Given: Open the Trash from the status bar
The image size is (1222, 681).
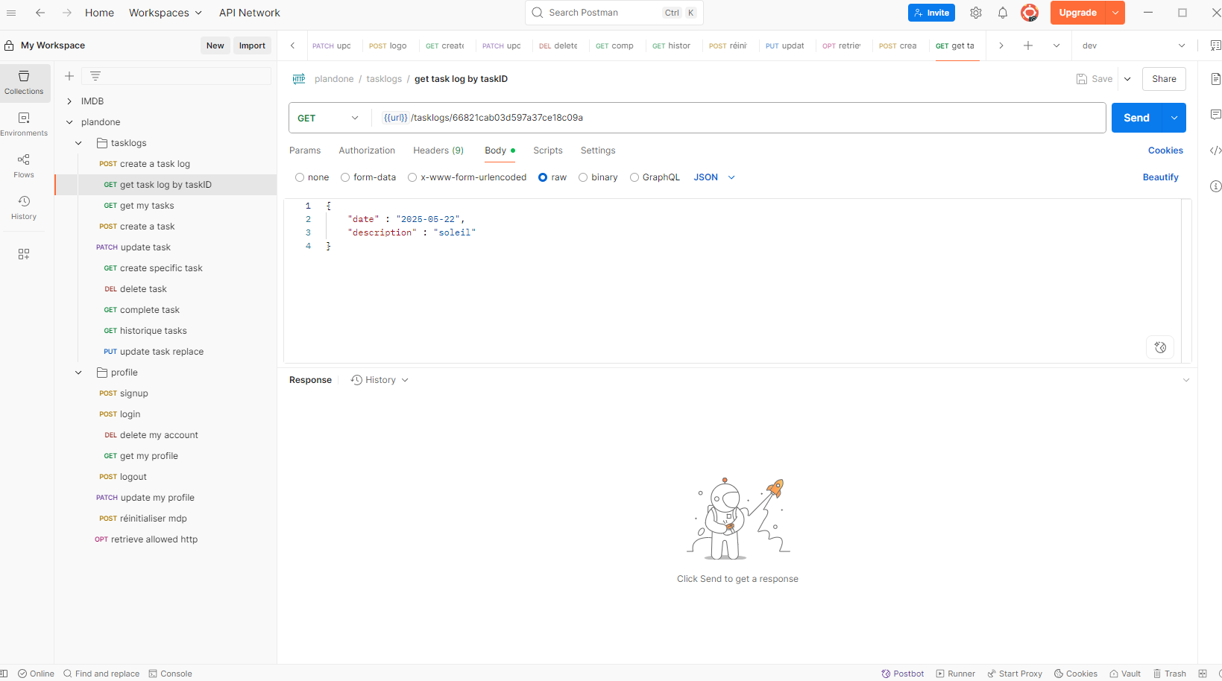Looking at the screenshot, I should tap(1169, 674).
